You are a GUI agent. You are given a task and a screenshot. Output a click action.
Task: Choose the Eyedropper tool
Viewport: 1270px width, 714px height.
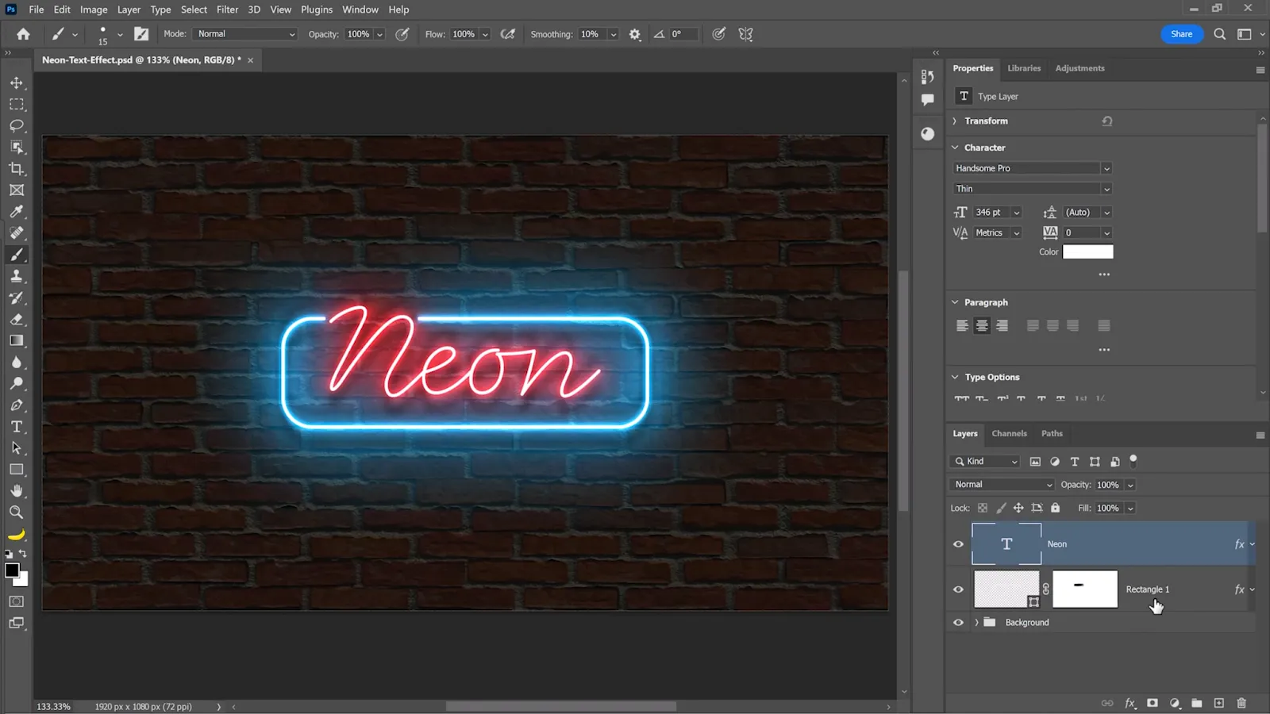[x=16, y=212]
